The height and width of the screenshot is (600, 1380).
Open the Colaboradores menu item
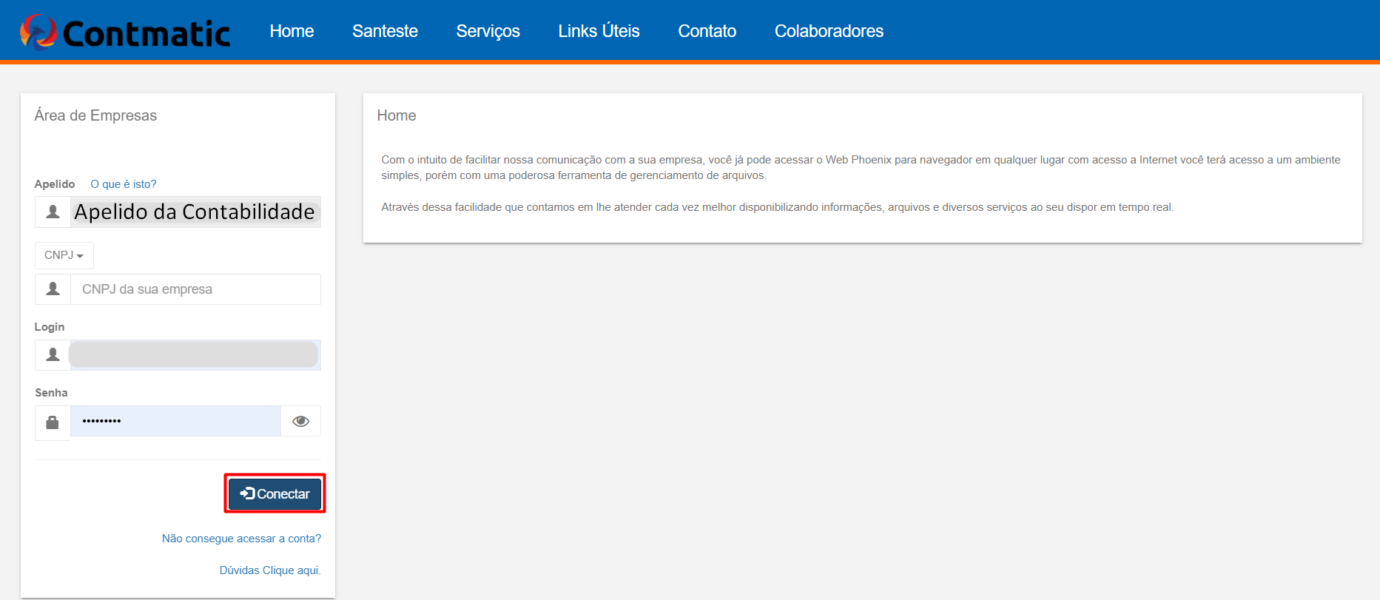(829, 31)
